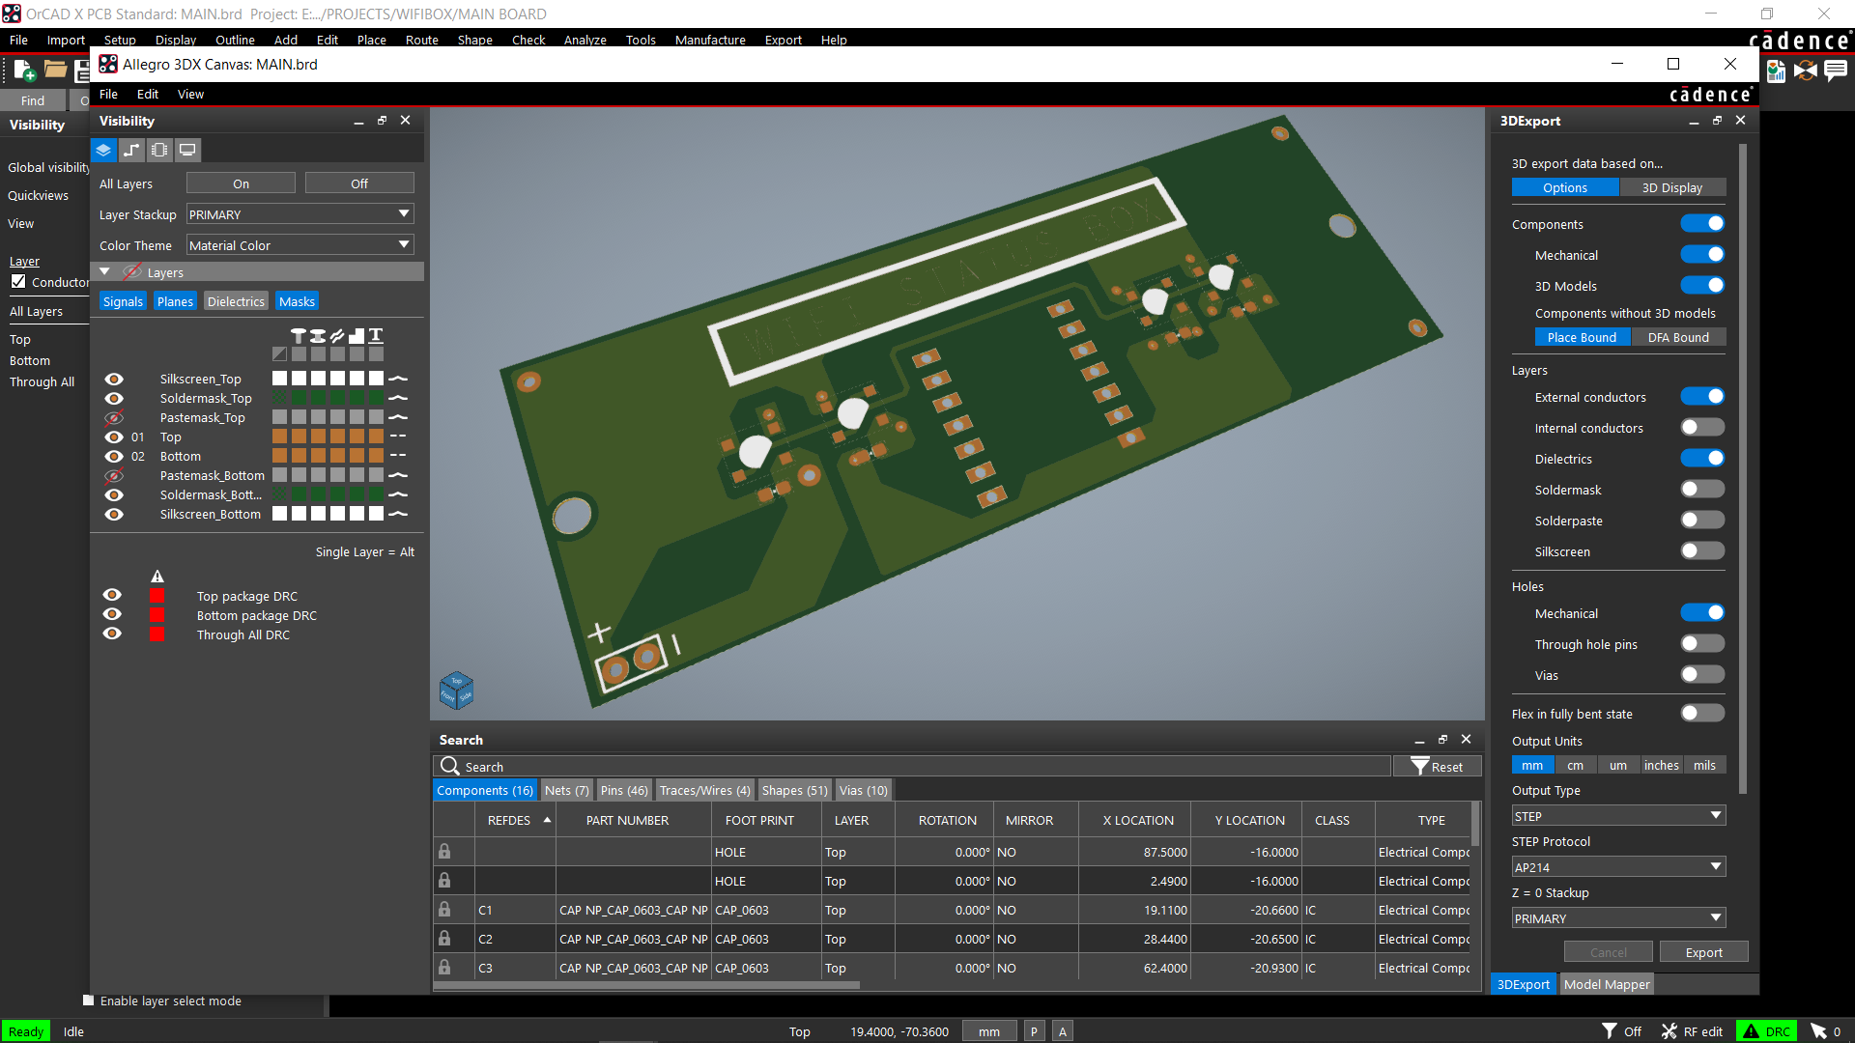The height and width of the screenshot is (1043, 1855).
Task: Switch to Model Mapper tab
Action: pyautogui.click(x=1607, y=984)
